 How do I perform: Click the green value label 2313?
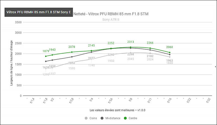click(130, 42)
